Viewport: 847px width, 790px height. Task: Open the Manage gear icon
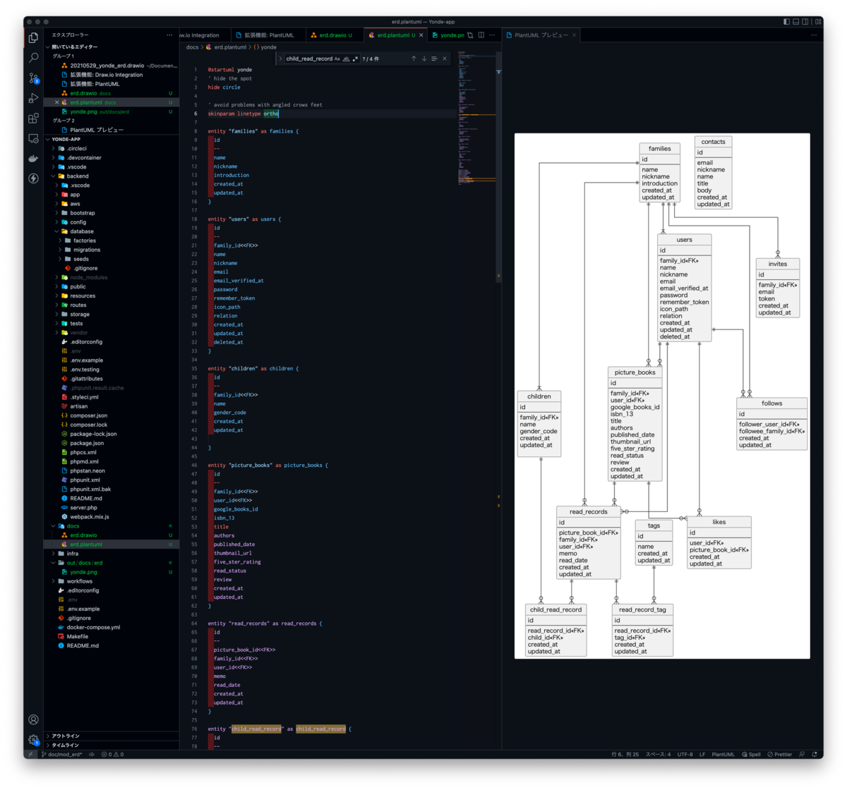tap(33, 740)
